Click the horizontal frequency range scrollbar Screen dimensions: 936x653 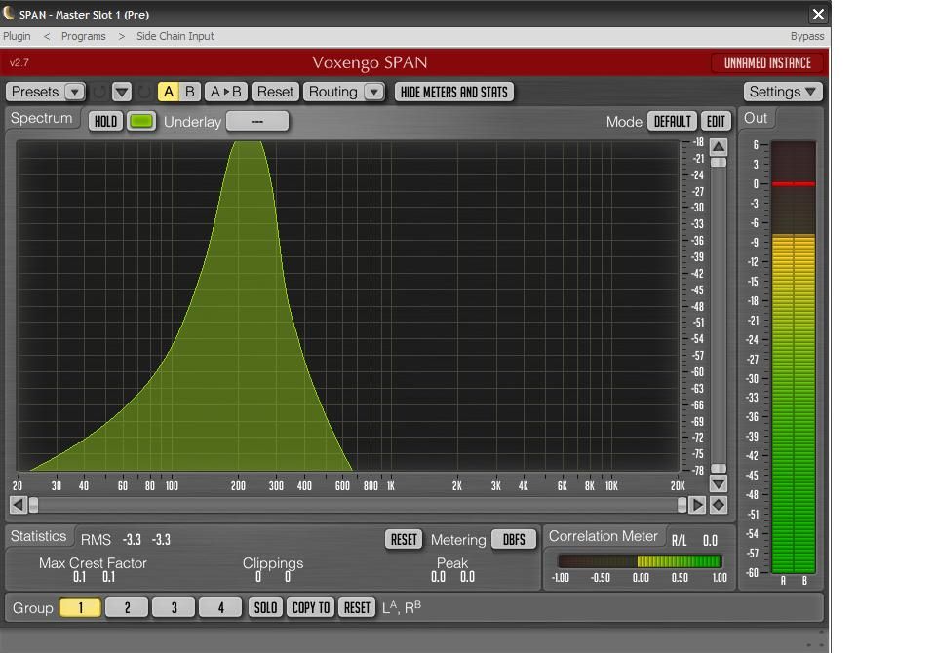click(358, 505)
